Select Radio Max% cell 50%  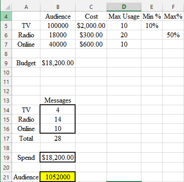click(173, 35)
